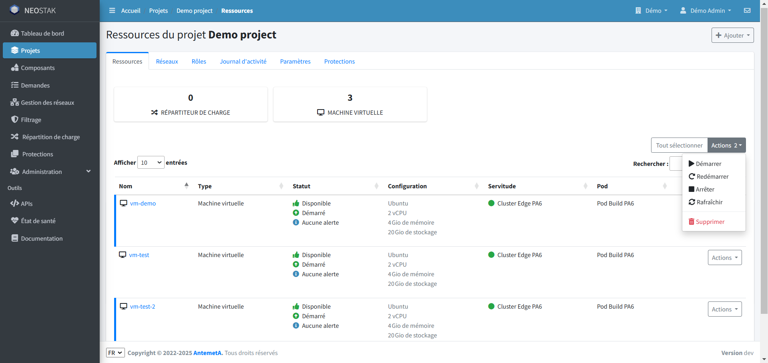
Task: Open the FR language selector
Action: [115, 353]
